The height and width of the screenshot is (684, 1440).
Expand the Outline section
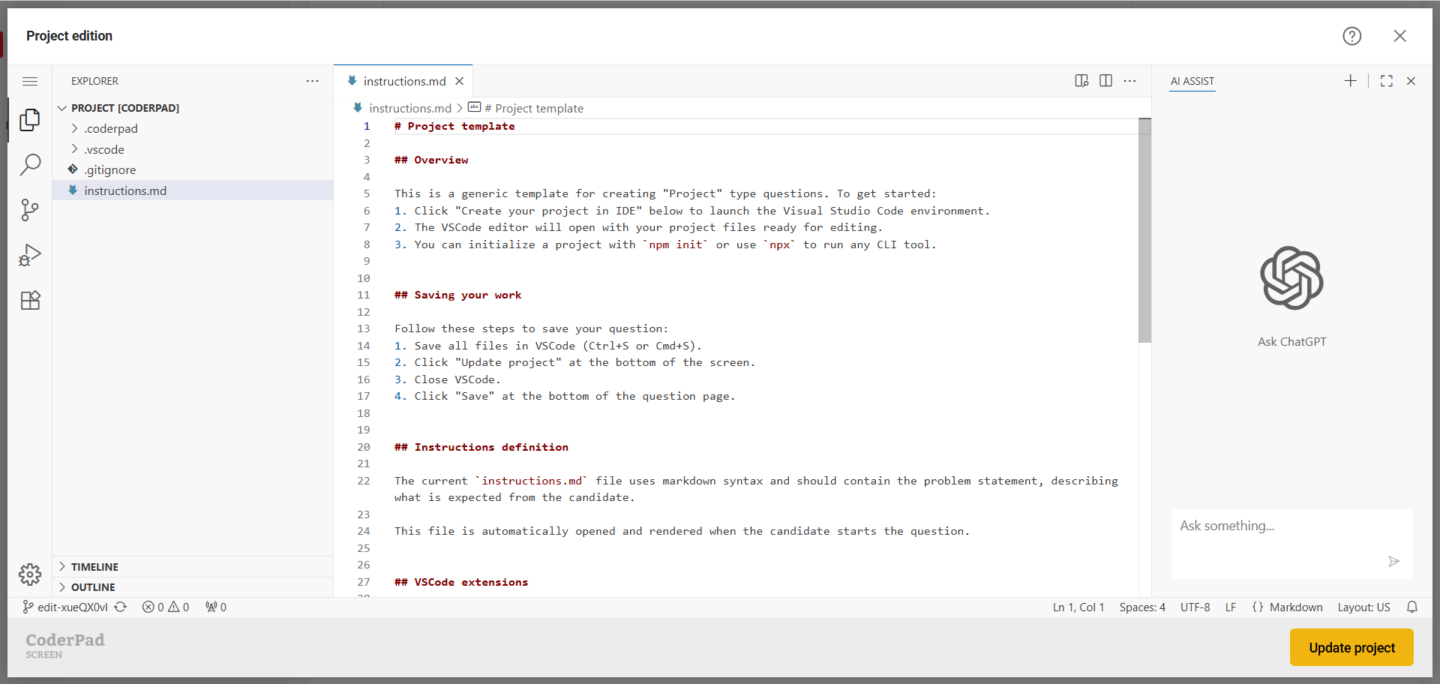point(93,587)
